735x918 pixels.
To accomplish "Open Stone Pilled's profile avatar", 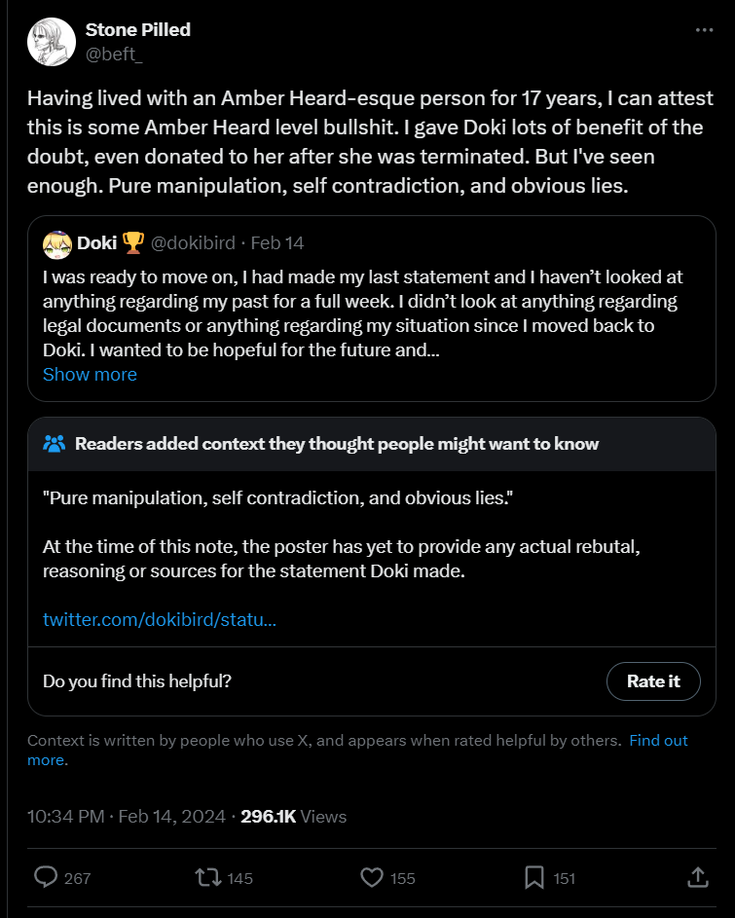I will [52, 42].
